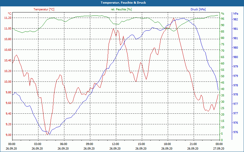Image resolution: width=244 pixels, height=152 pixels.
Task: Click the "00:00" label above 27.09.20
Action: point(220,144)
